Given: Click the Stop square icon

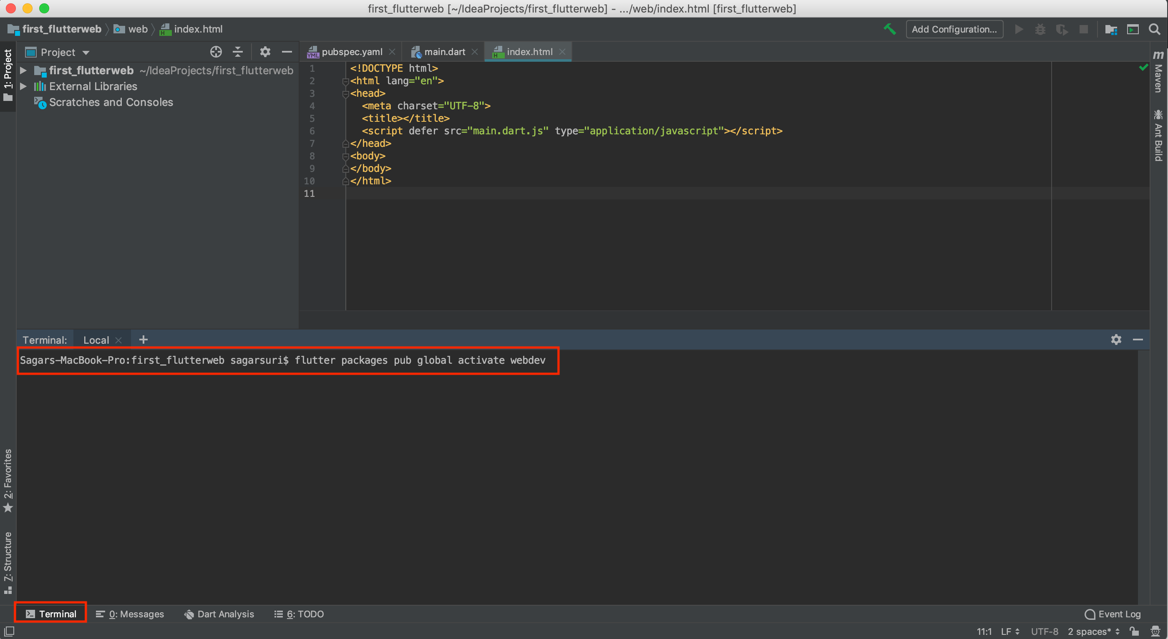Looking at the screenshot, I should pos(1084,29).
